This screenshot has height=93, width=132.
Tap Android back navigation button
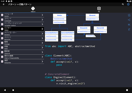[x=5, y=90]
